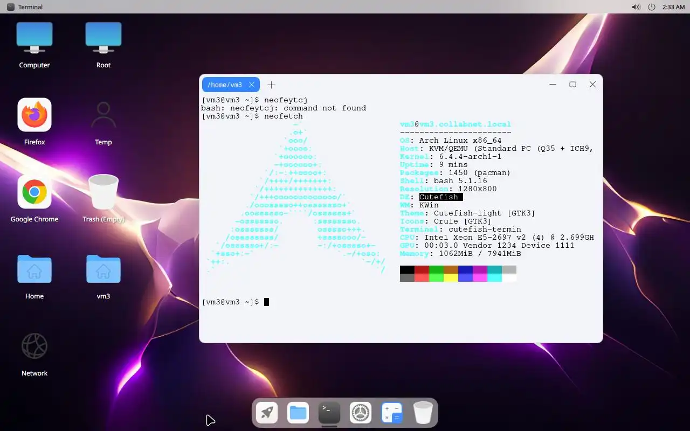Click the cutefish-termin terminal value

[485, 230]
